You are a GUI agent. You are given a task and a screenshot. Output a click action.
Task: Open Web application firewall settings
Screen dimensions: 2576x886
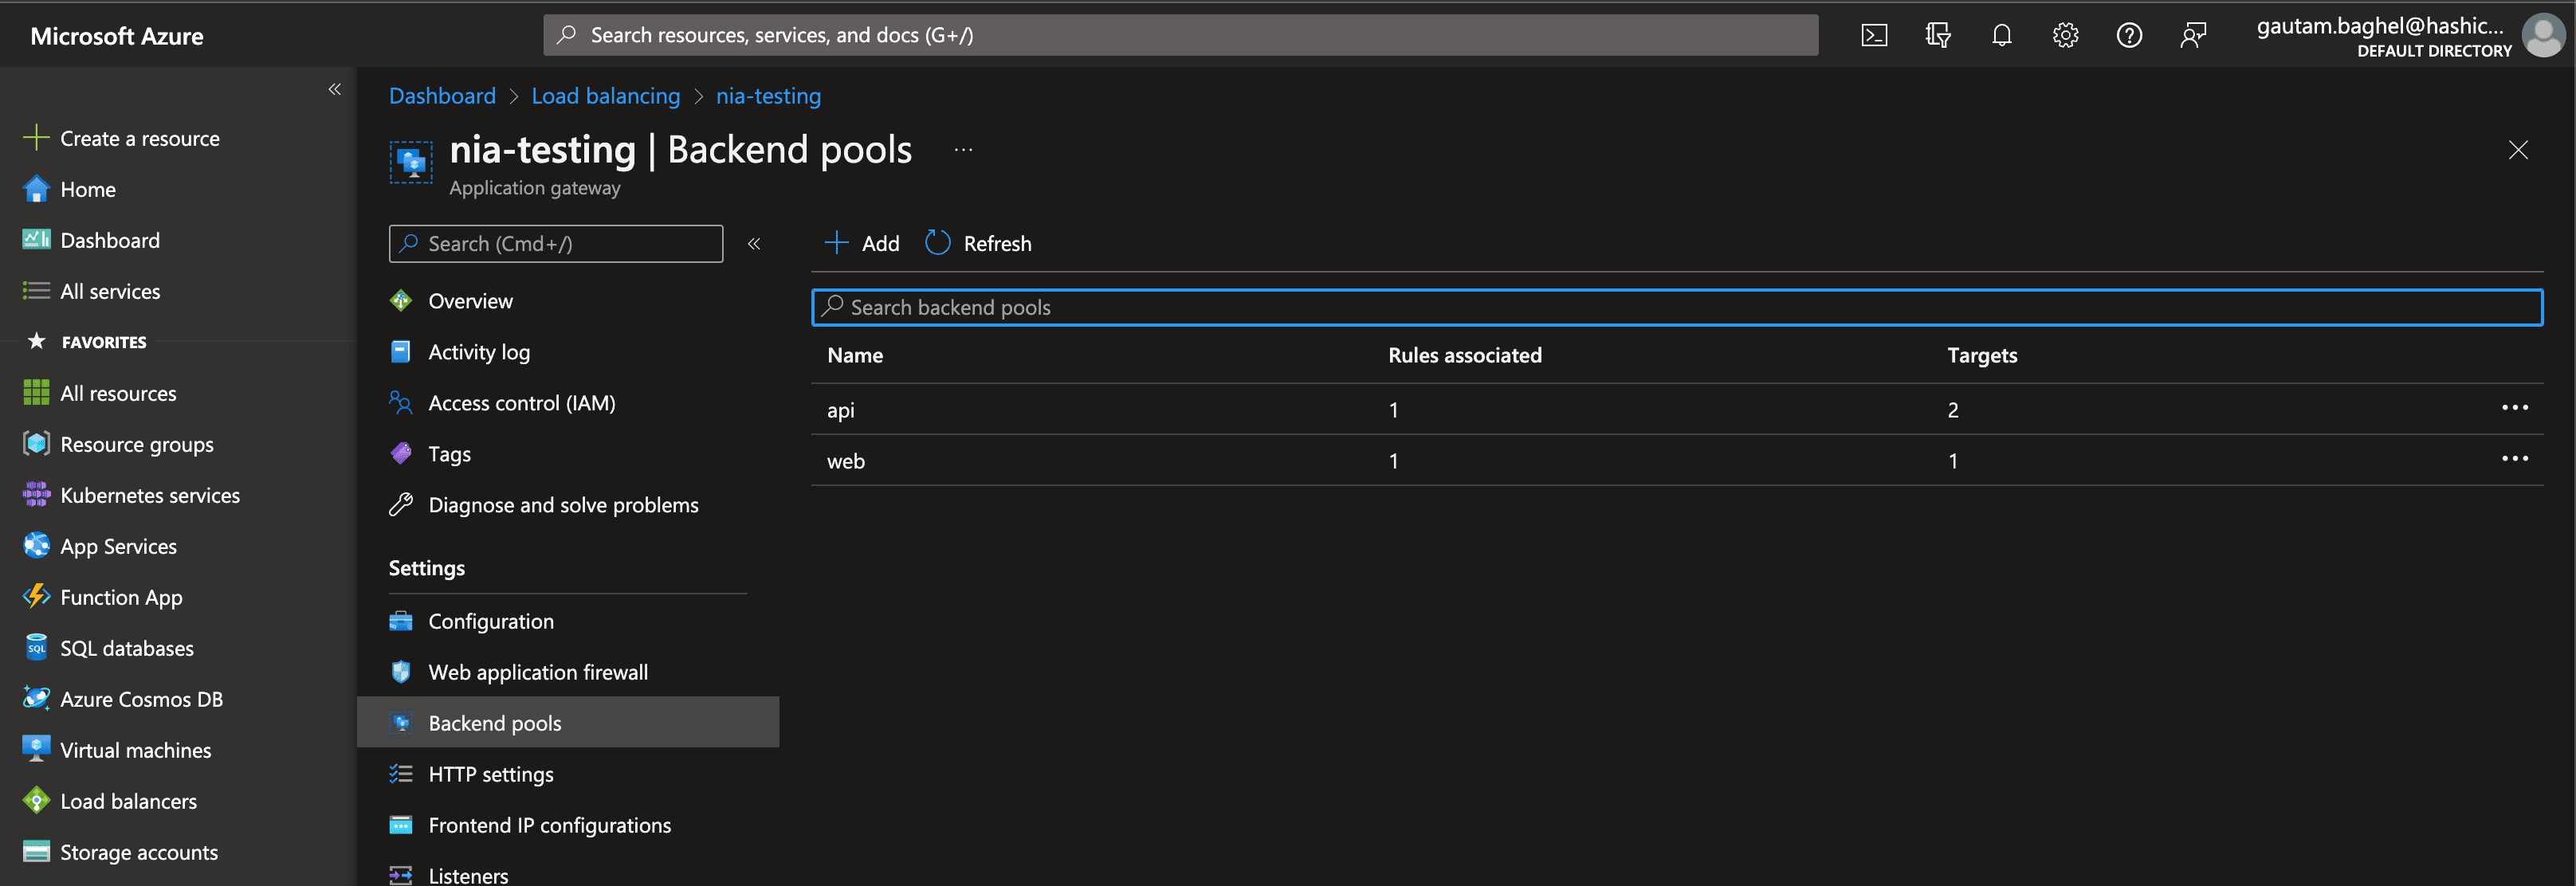point(537,672)
